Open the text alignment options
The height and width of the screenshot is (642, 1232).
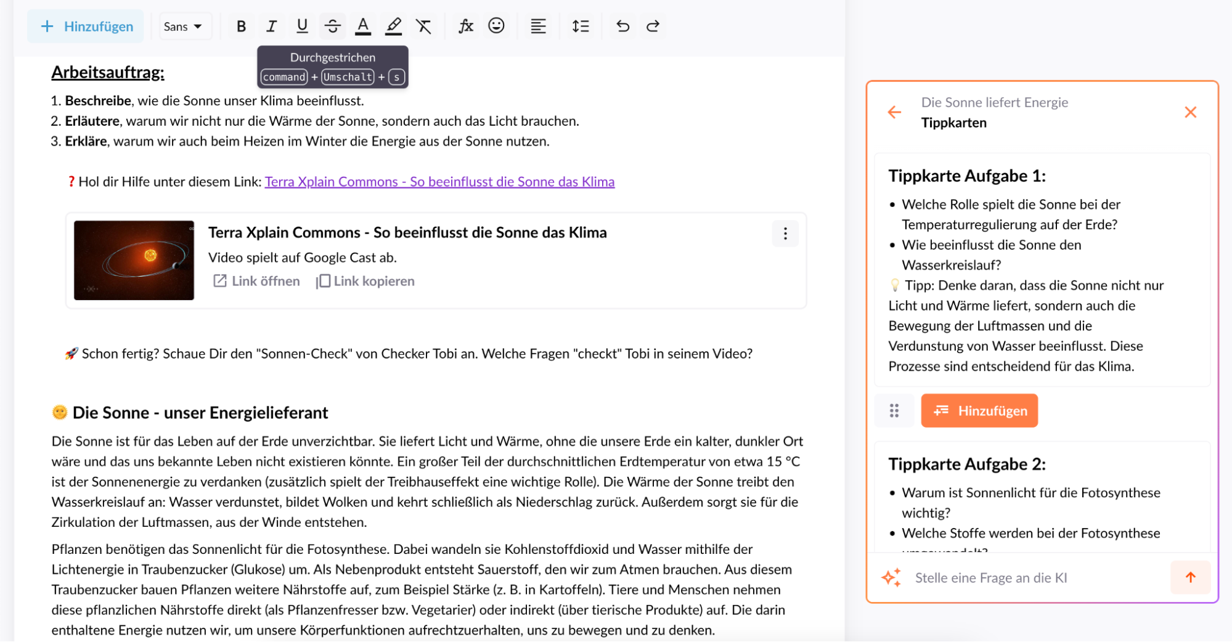pyautogui.click(x=538, y=26)
